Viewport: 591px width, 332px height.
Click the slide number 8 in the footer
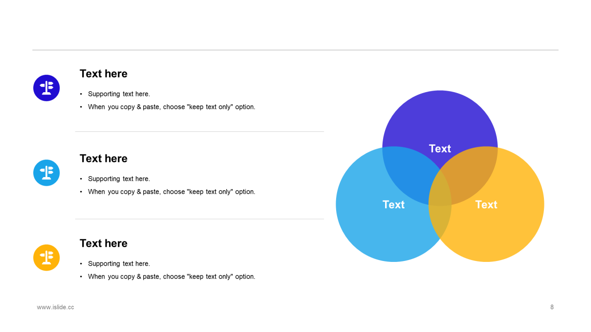(552, 307)
